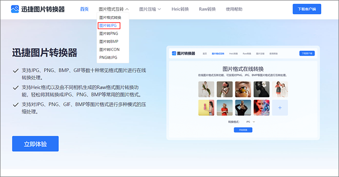Select 图片转BMP menu entry
The width and height of the screenshot is (339, 177).
click(x=108, y=42)
